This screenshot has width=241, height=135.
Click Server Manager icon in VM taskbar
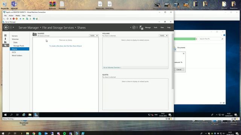click(x=36, y=115)
